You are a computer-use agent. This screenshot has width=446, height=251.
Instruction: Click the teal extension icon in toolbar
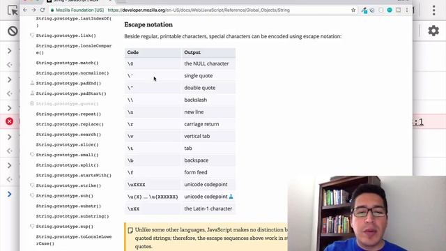tap(390, 10)
